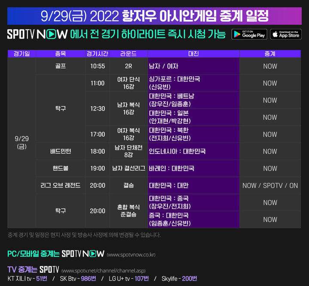Click the SPOTV logo beside TV 중계는
This screenshot has height=286, width=309.
49,269
